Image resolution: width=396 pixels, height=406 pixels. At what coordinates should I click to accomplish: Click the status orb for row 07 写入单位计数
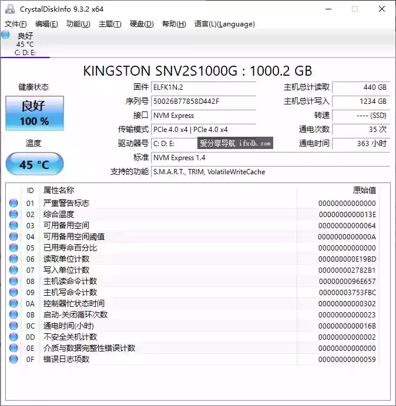(x=14, y=270)
